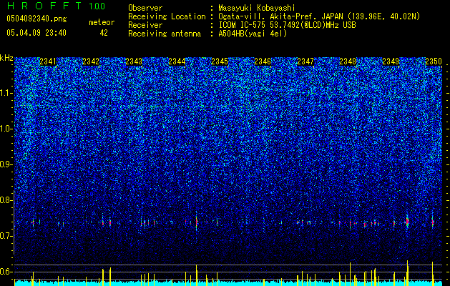Click the meteor count value 42
450x286 pixels.
(x=104, y=33)
